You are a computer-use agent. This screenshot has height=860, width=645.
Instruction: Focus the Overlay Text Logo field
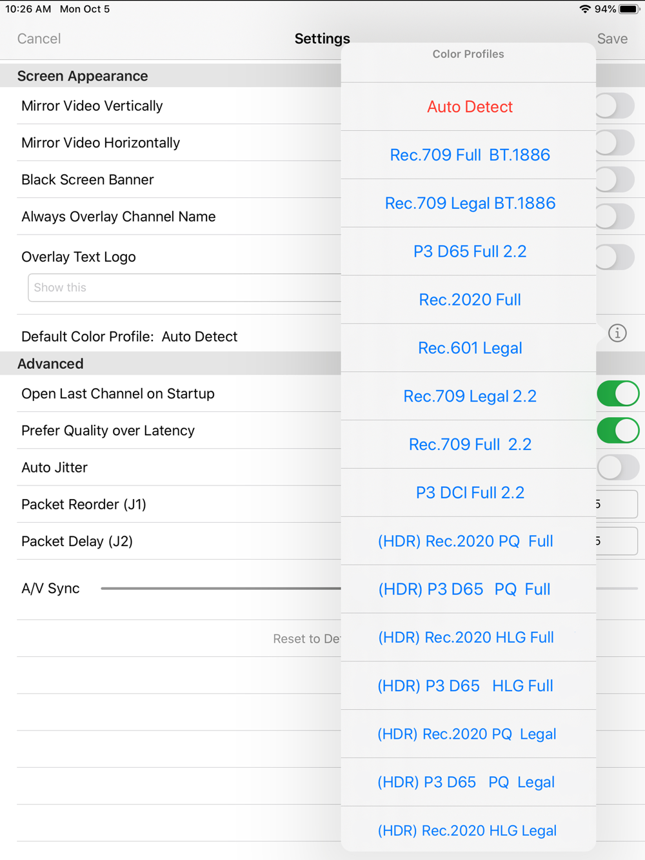pos(184,288)
